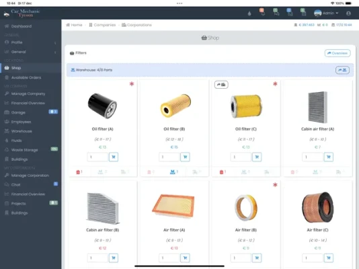
Task: Click the share icon on Oil filter (C)
Action: point(221,85)
